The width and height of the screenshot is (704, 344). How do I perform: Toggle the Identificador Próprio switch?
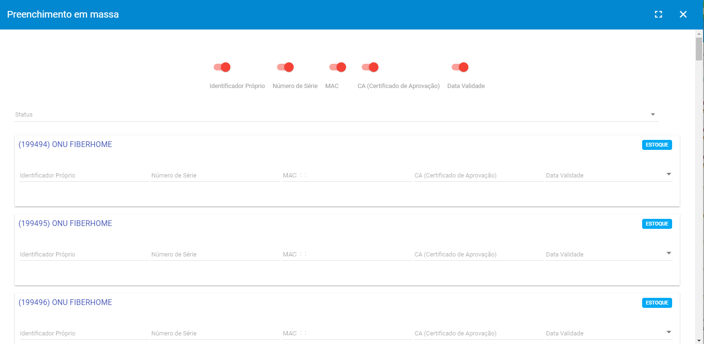point(222,67)
